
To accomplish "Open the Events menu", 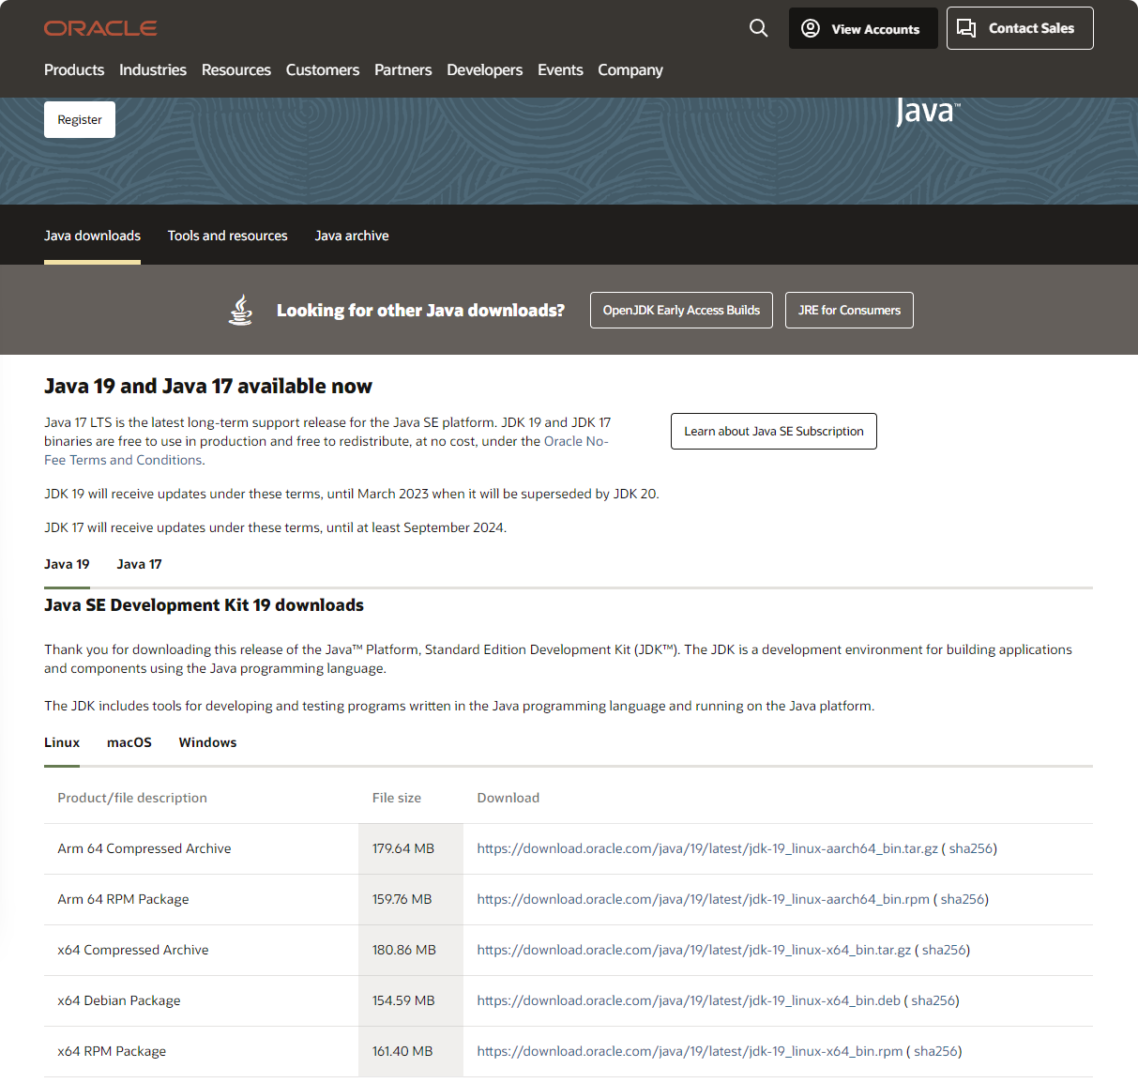I will [560, 70].
